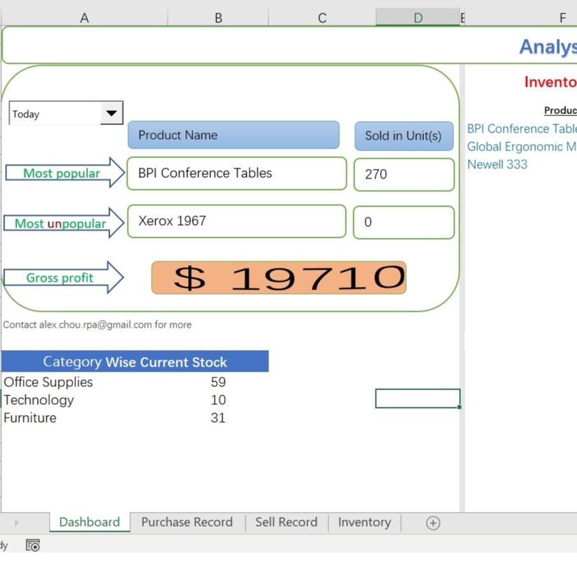This screenshot has width=577, height=577.
Task: Select the Dashboard sheet tab
Action: pos(89,522)
